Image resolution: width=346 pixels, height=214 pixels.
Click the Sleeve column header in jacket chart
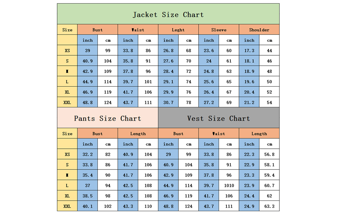[x=219, y=30]
